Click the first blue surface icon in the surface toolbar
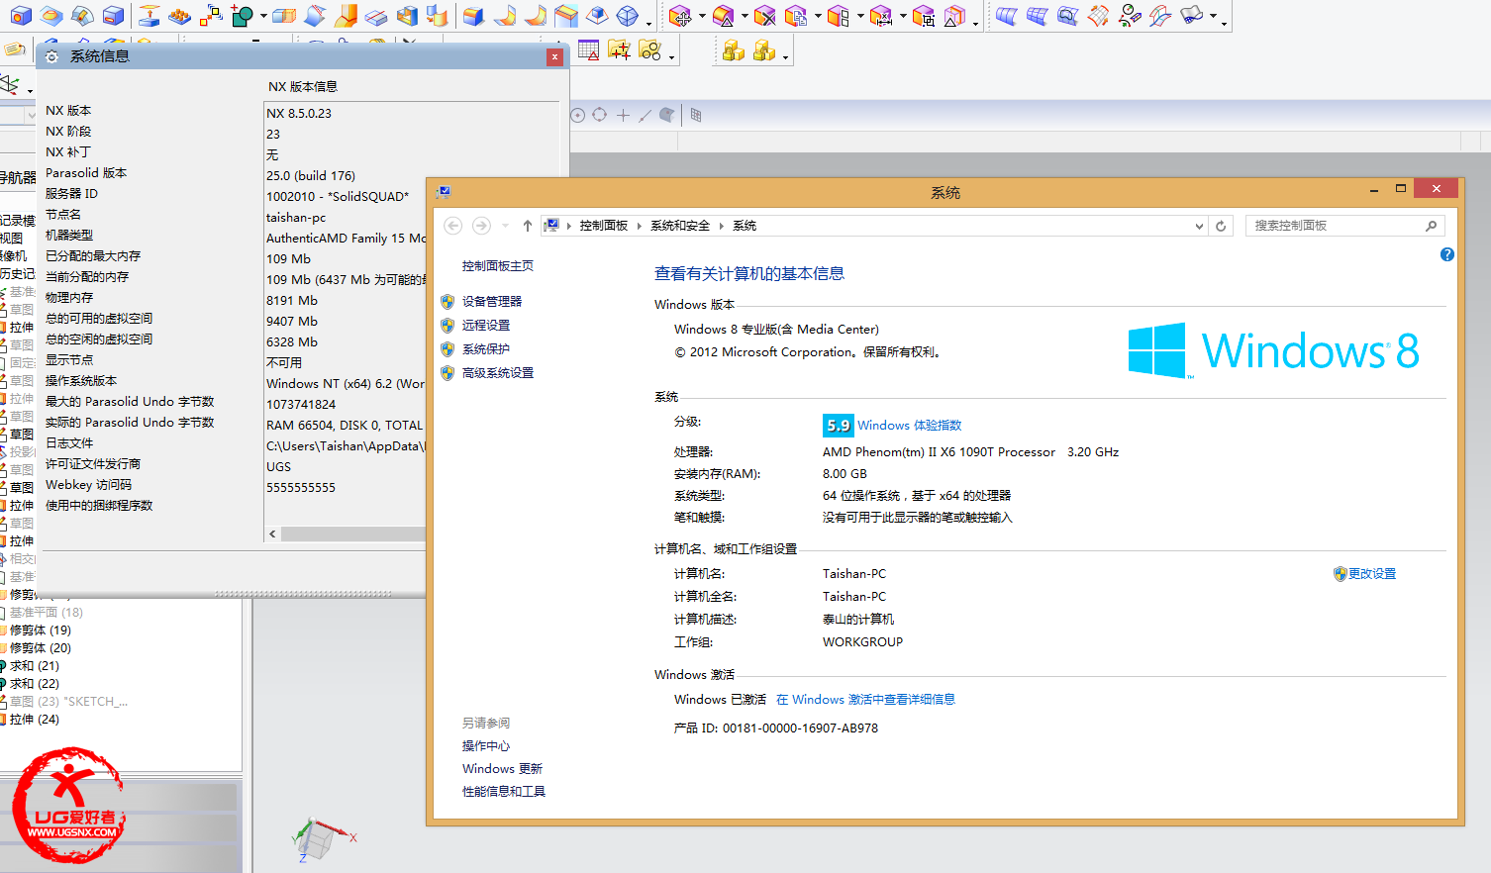Image resolution: width=1491 pixels, height=873 pixels. pos(1007,16)
